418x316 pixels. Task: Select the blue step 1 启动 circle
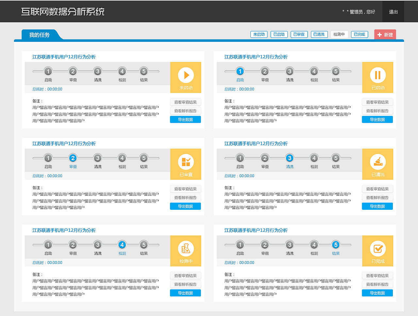[x=240, y=71]
